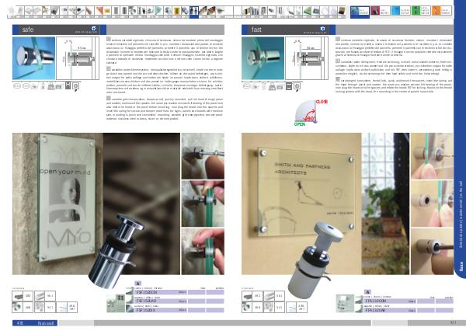View the fast standoff technical section drawing
Image resolution: width=466 pixels, height=331 pixels.
coord(307,58)
